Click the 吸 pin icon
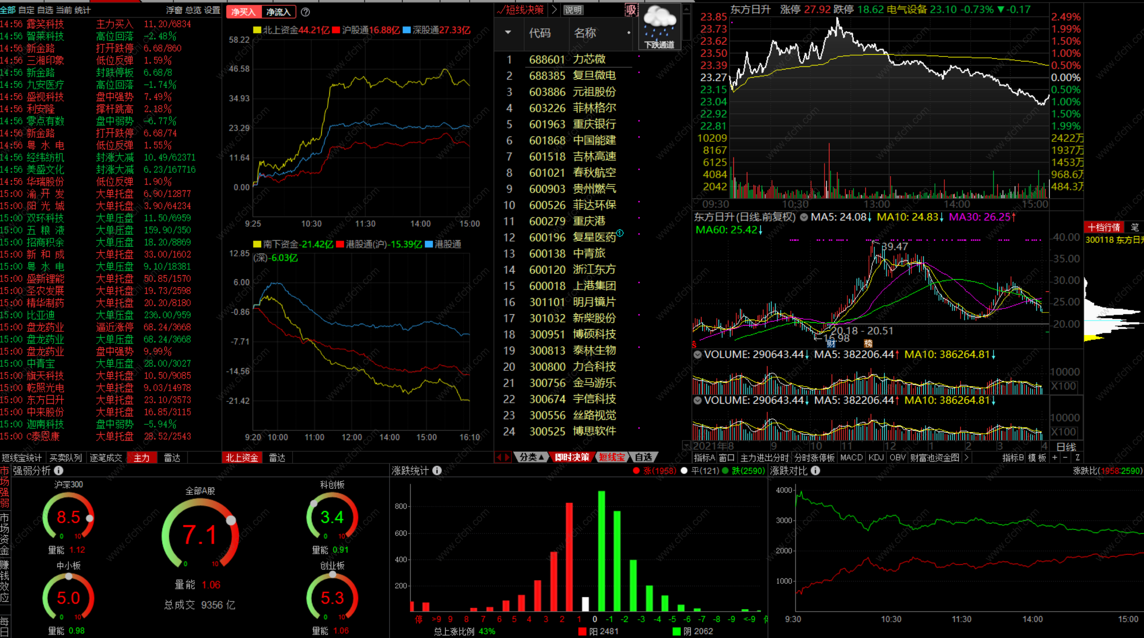Screen dimensions: 1144x638 click(631, 10)
